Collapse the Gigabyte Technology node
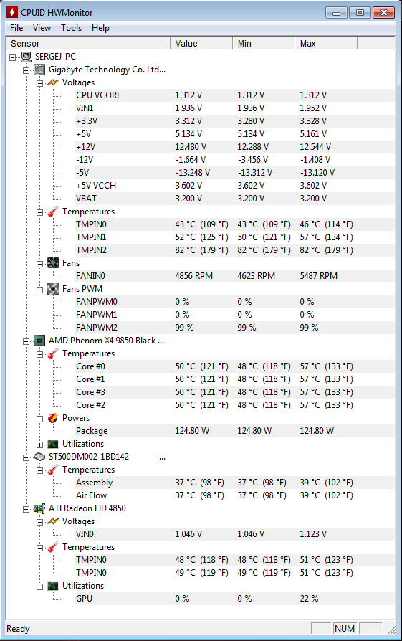Viewport: 402px width, 641px height. 26,70
